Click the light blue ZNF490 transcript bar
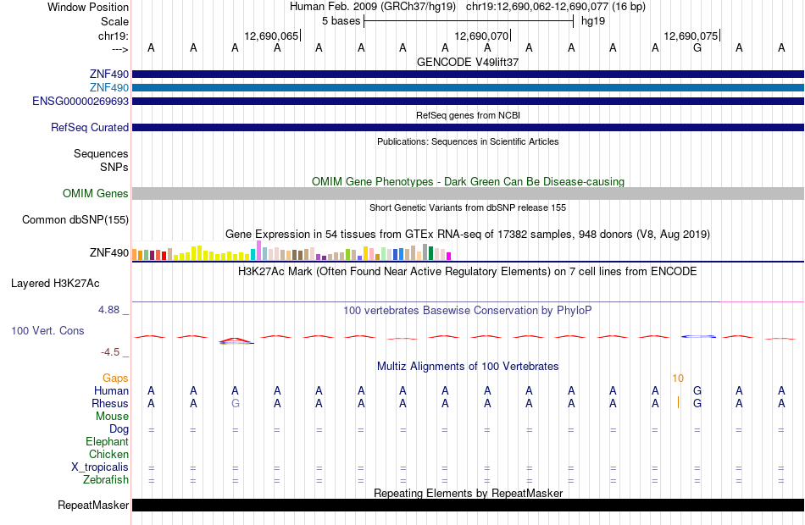805x525 pixels. point(468,88)
